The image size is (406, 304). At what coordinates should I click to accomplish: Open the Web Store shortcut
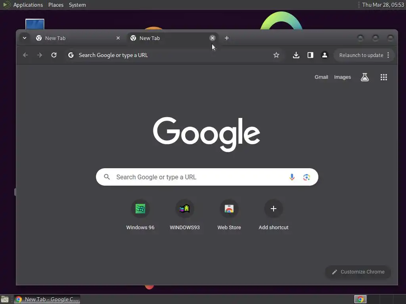(229, 215)
